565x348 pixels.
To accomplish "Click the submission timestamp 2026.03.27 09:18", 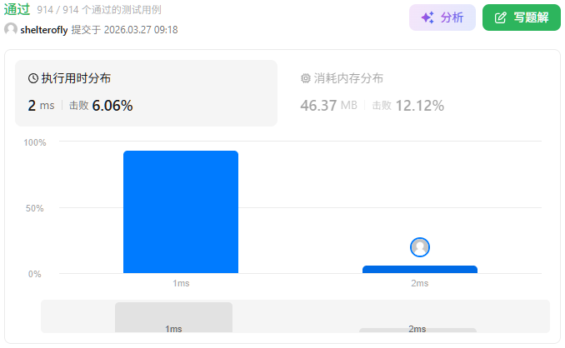I will click(141, 30).
